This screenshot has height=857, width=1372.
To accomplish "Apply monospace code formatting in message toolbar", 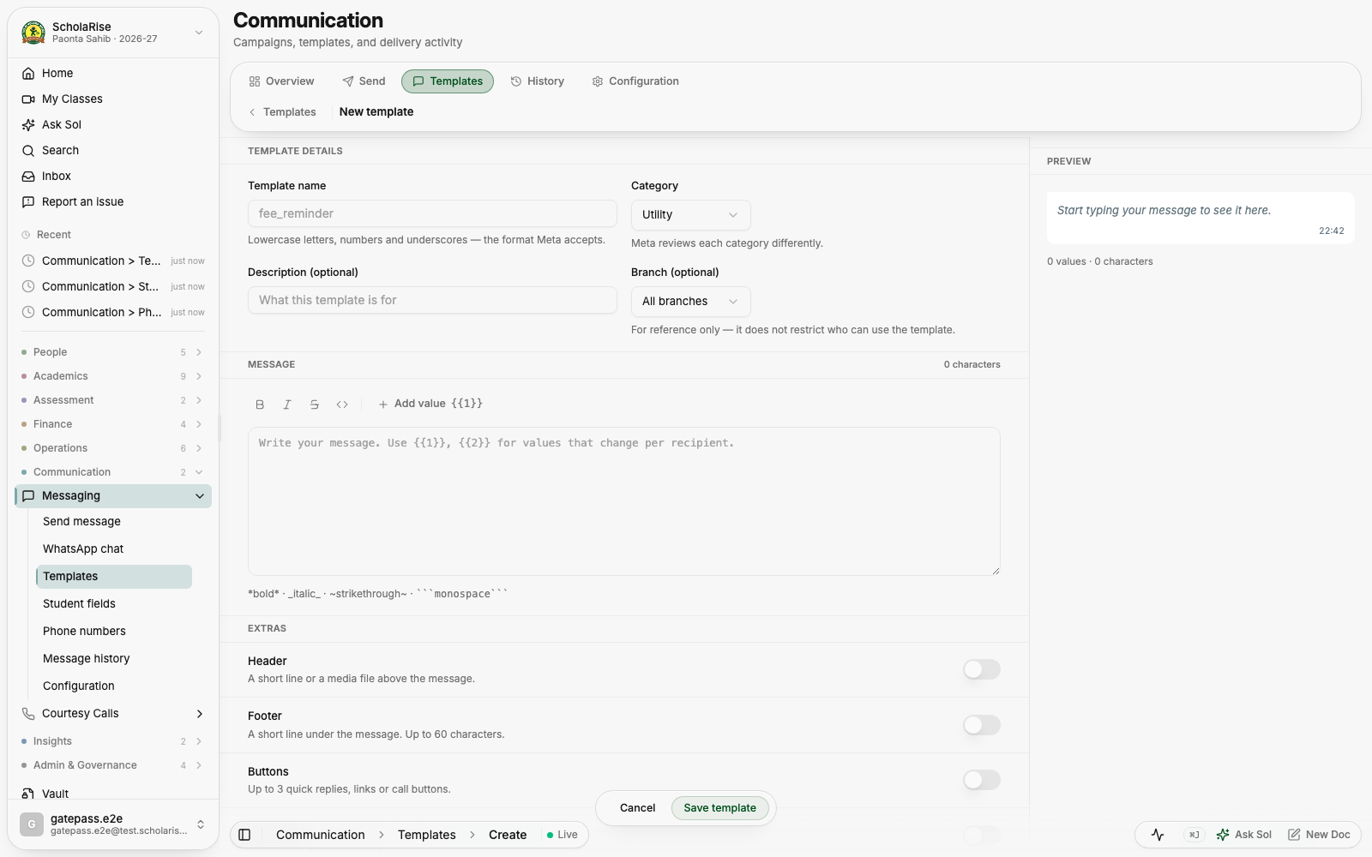I will tap(342, 405).
